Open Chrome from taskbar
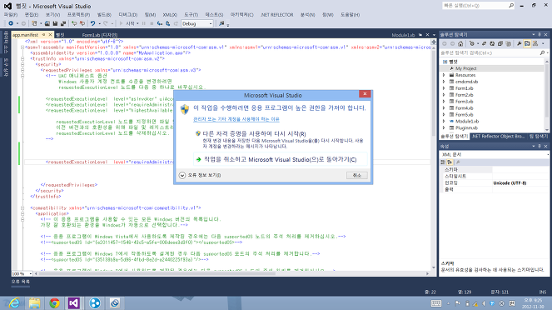The image size is (552, 310). 54,303
